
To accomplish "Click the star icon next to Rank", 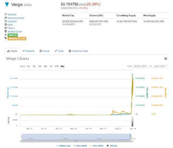I will [x=6, y=35].
